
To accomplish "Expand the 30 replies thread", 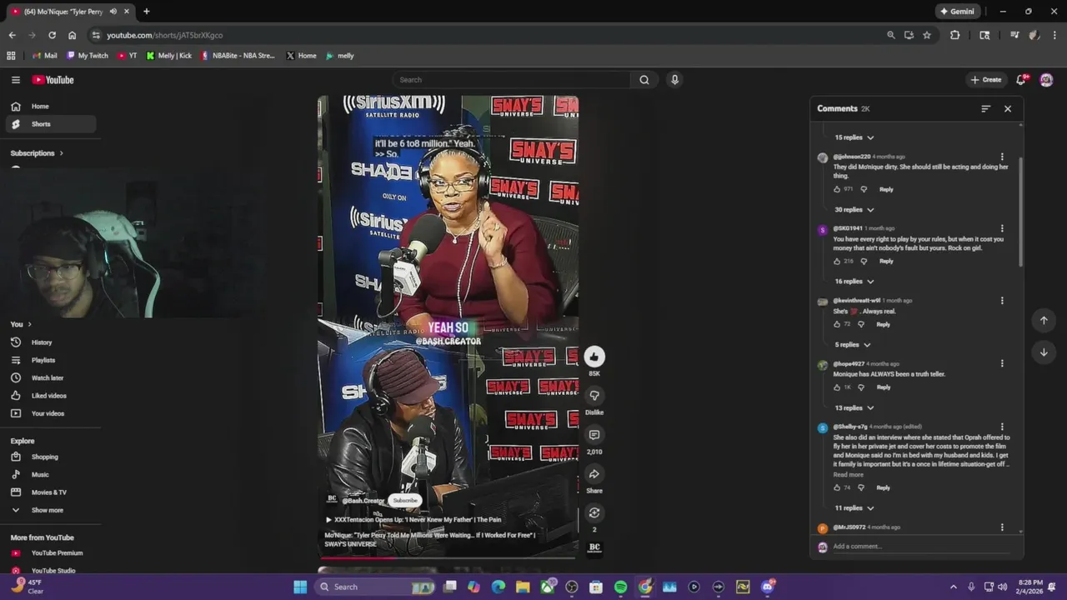I will click(854, 210).
